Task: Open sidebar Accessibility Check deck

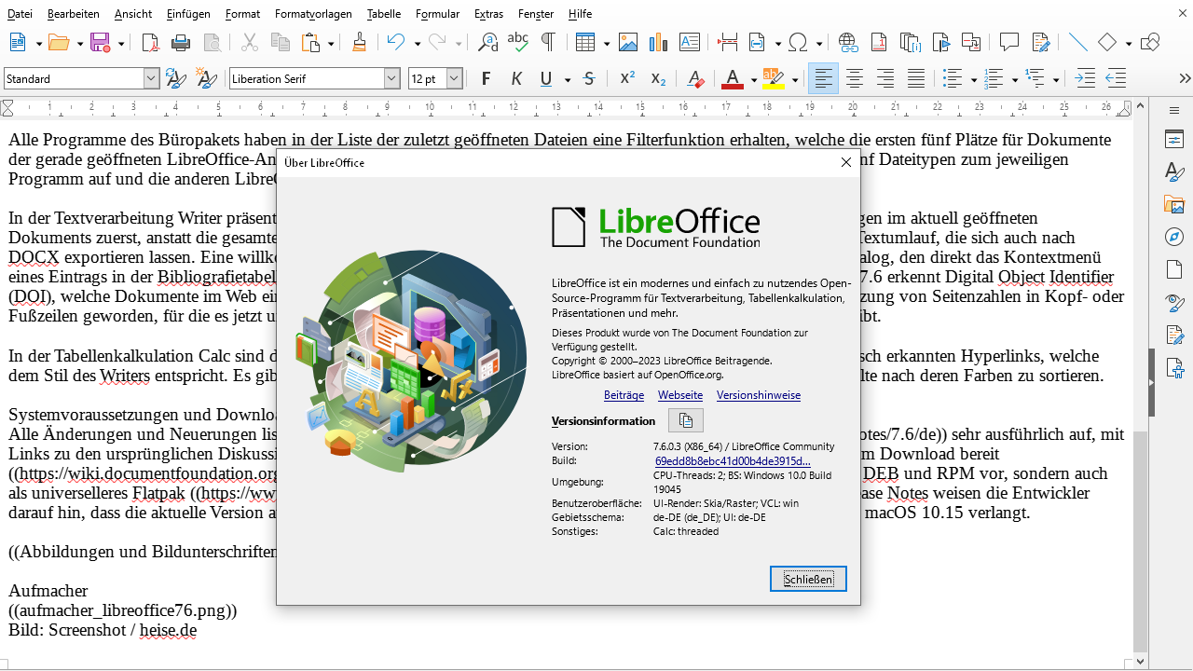Action: click(1174, 367)
